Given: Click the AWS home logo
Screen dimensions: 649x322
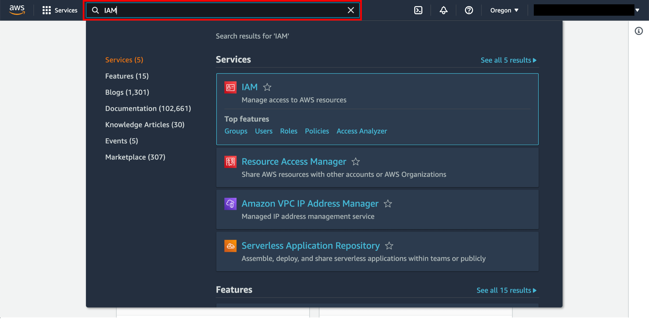Looking at the screenshot, I should point(17,10).
